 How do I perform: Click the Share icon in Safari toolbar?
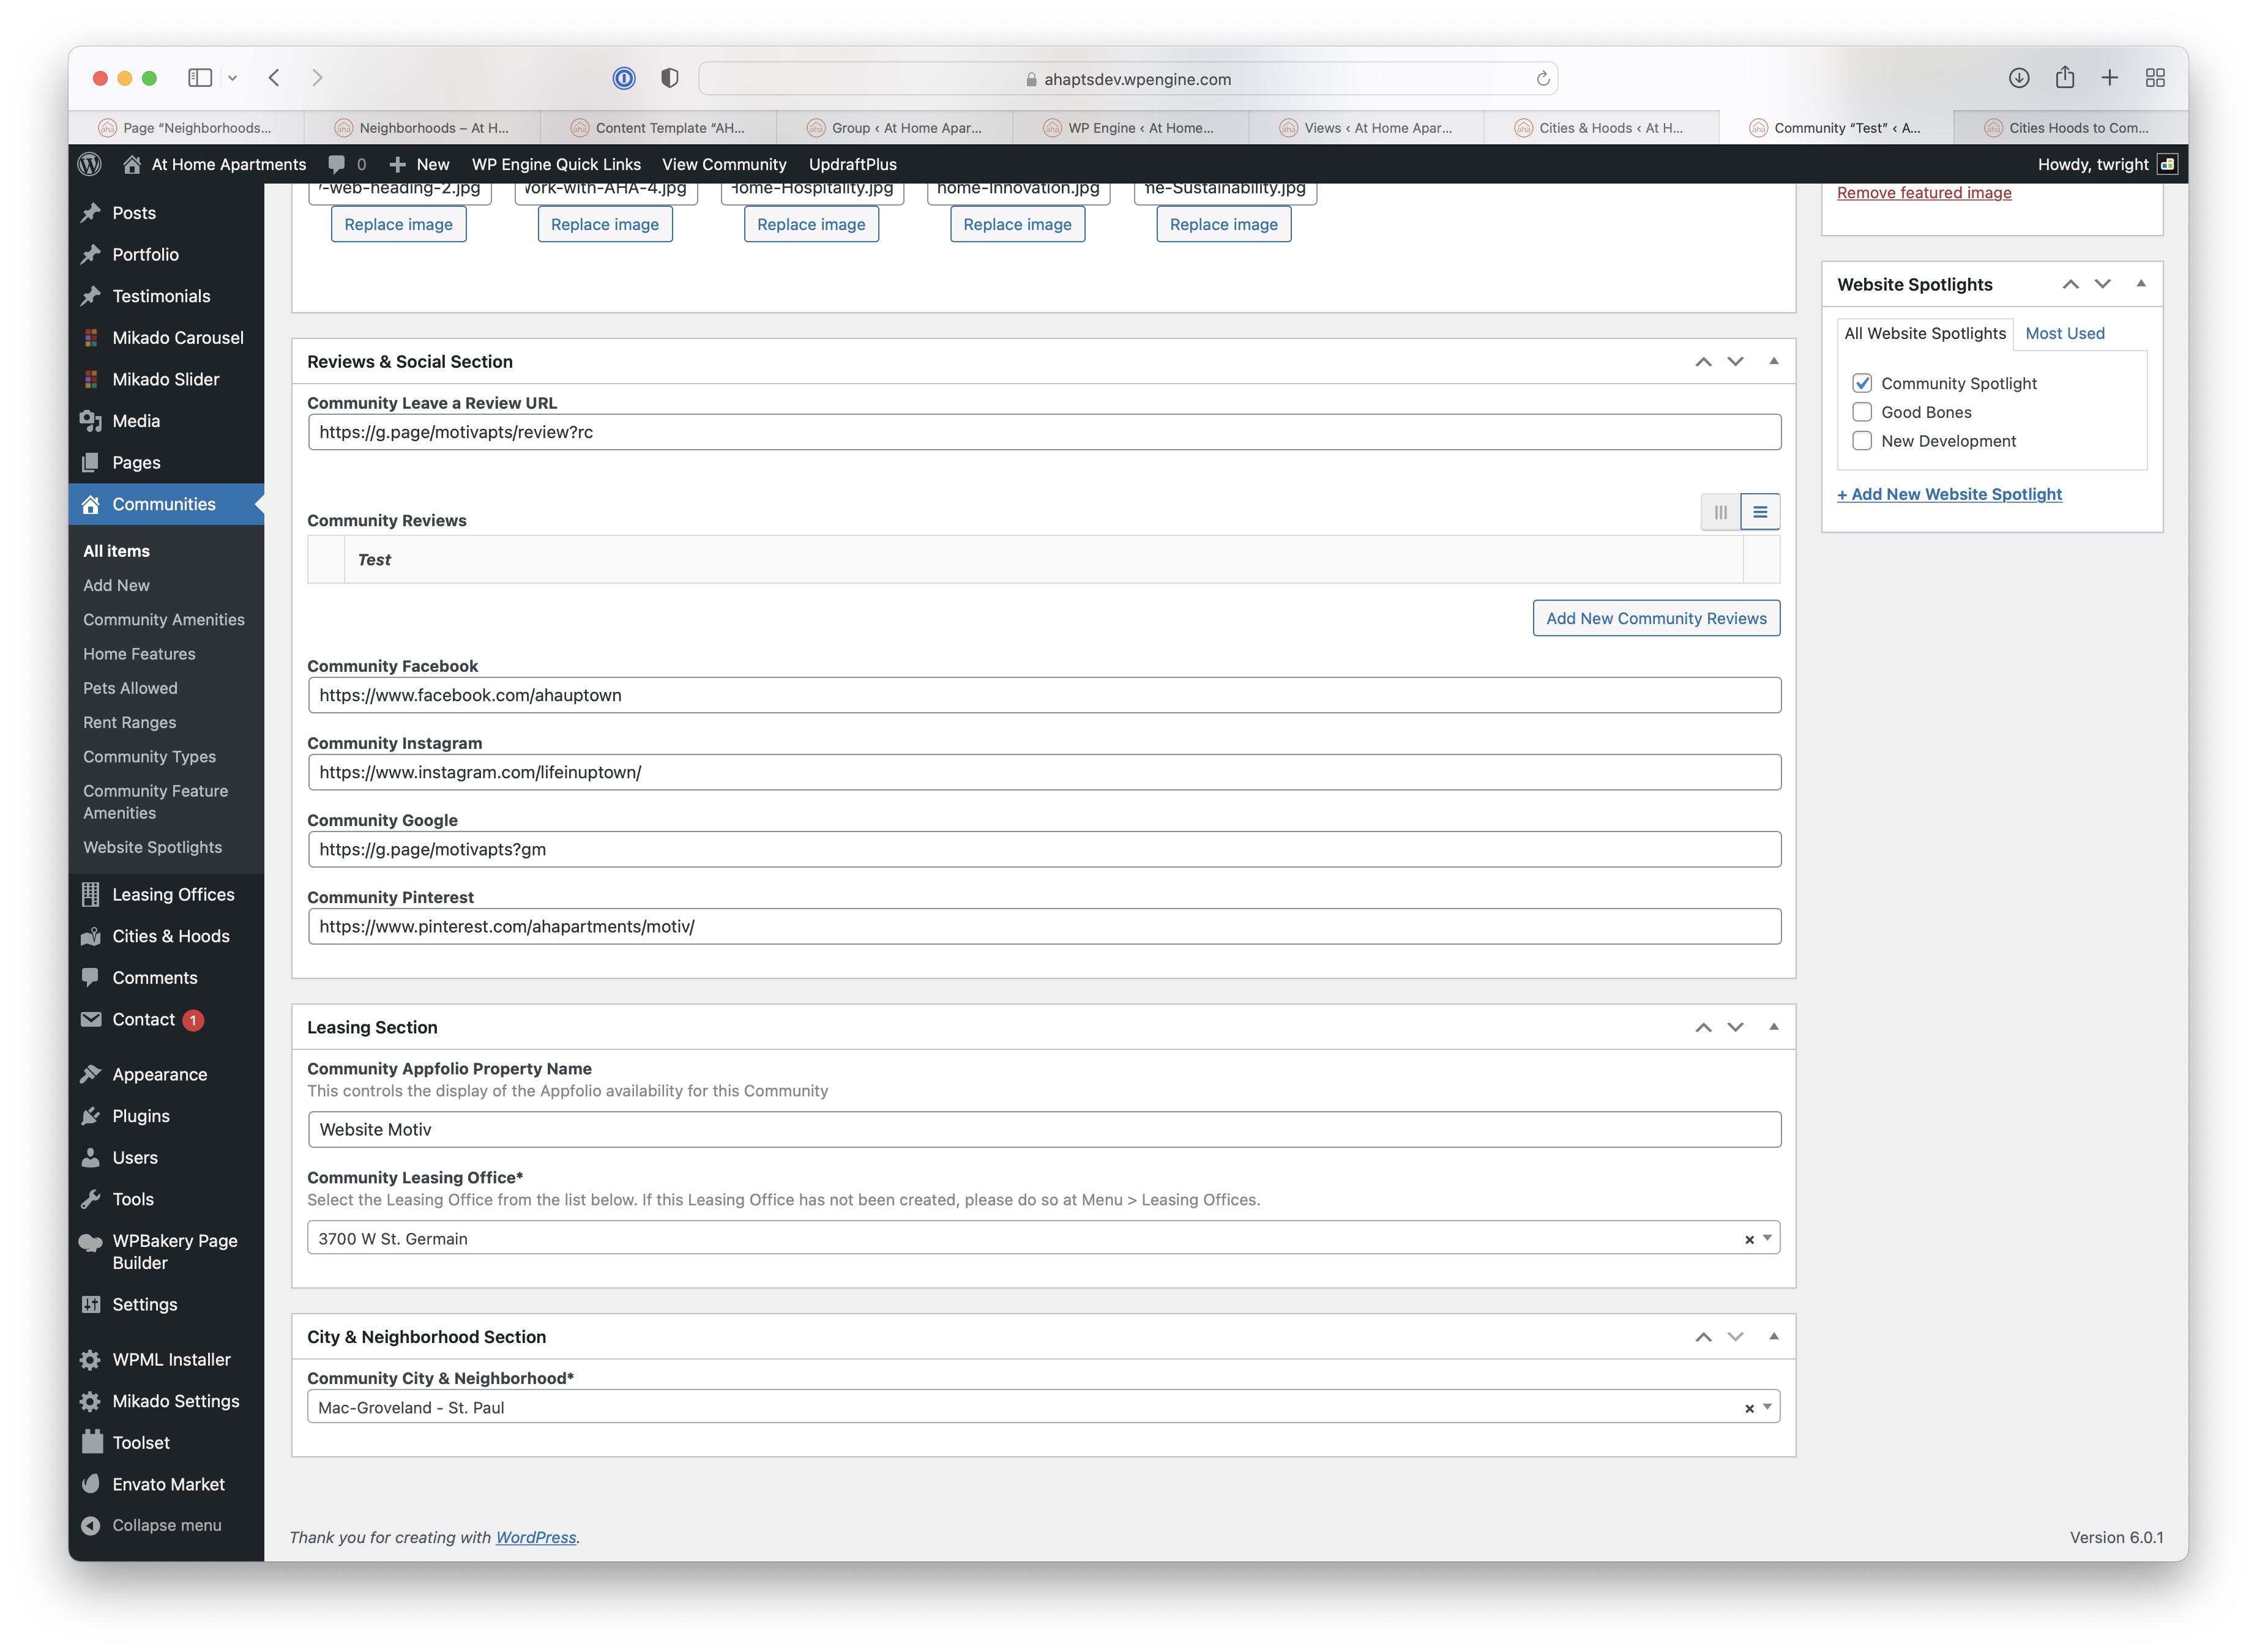pyautogui.click(x=2065, y=77)
